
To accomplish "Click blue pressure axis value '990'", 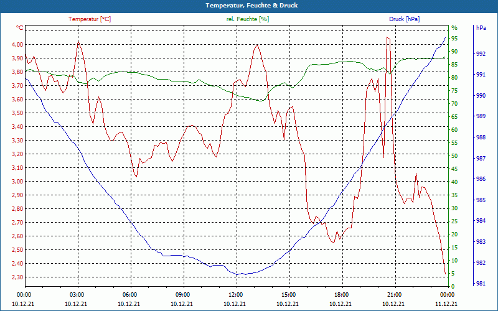I will 481,96.
